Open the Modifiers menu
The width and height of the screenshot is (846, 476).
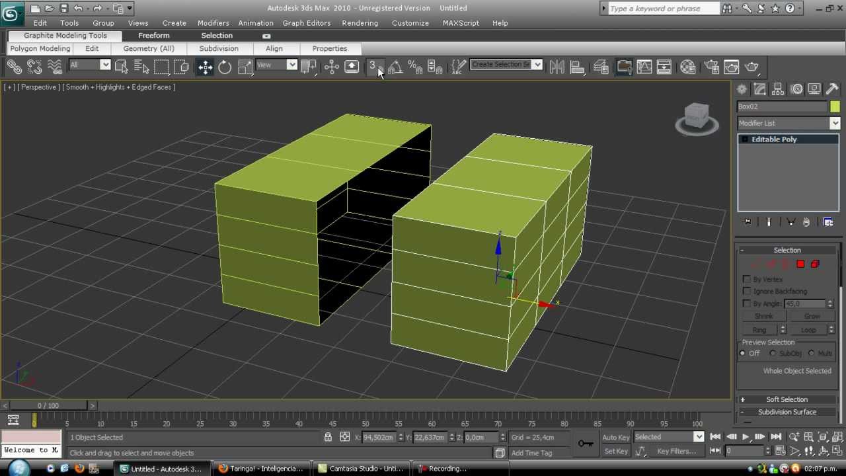213,22
